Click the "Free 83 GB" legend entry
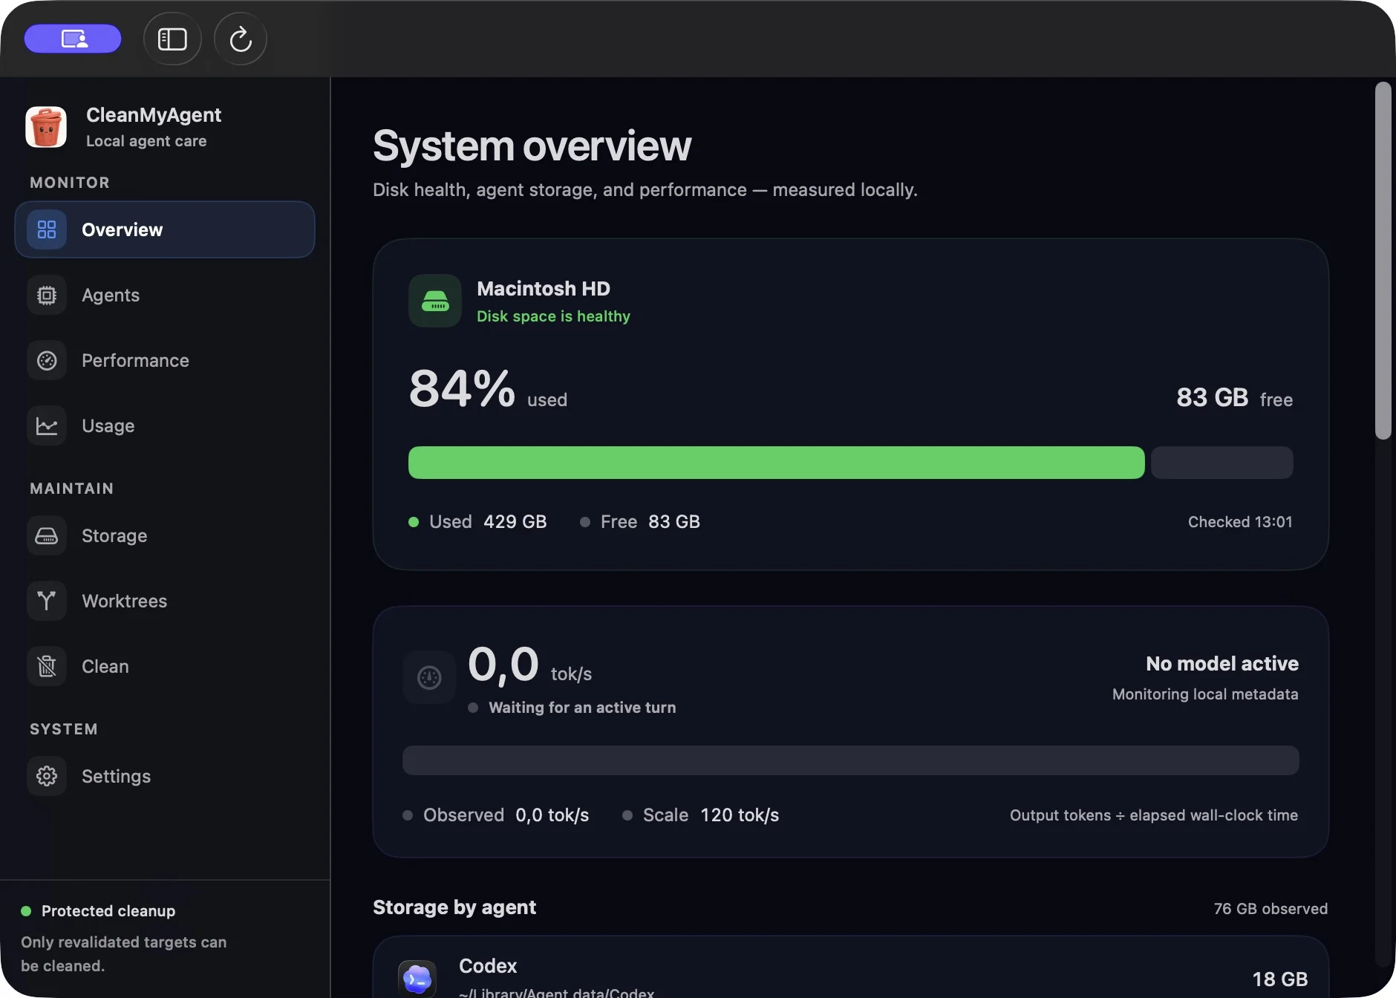Screen dimensions: 1396x998 tap(640, 522)
